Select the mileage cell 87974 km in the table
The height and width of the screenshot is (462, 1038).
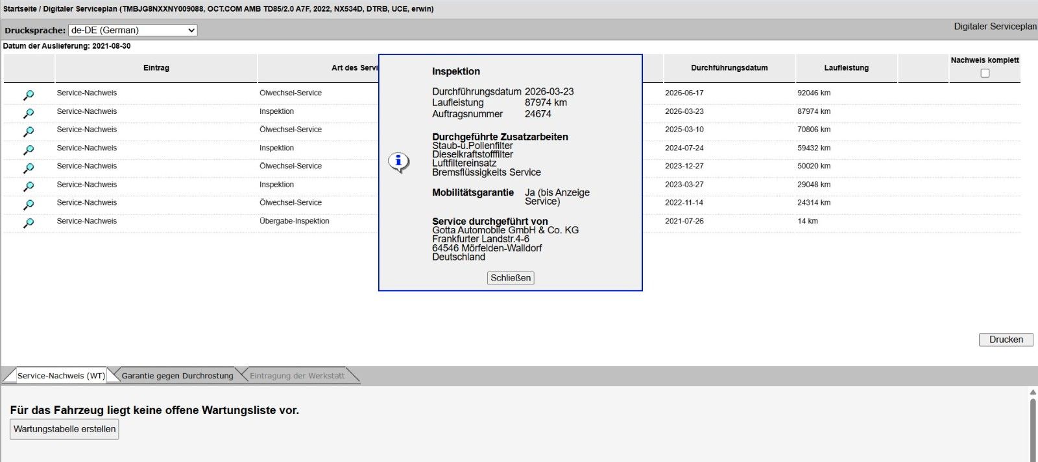click(814, 111)
